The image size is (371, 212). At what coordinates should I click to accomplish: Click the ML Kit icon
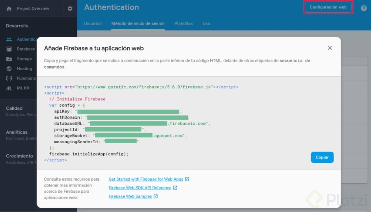pos(9,88)
